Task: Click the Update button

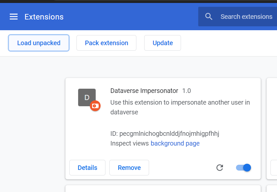Action: [162, 43]
